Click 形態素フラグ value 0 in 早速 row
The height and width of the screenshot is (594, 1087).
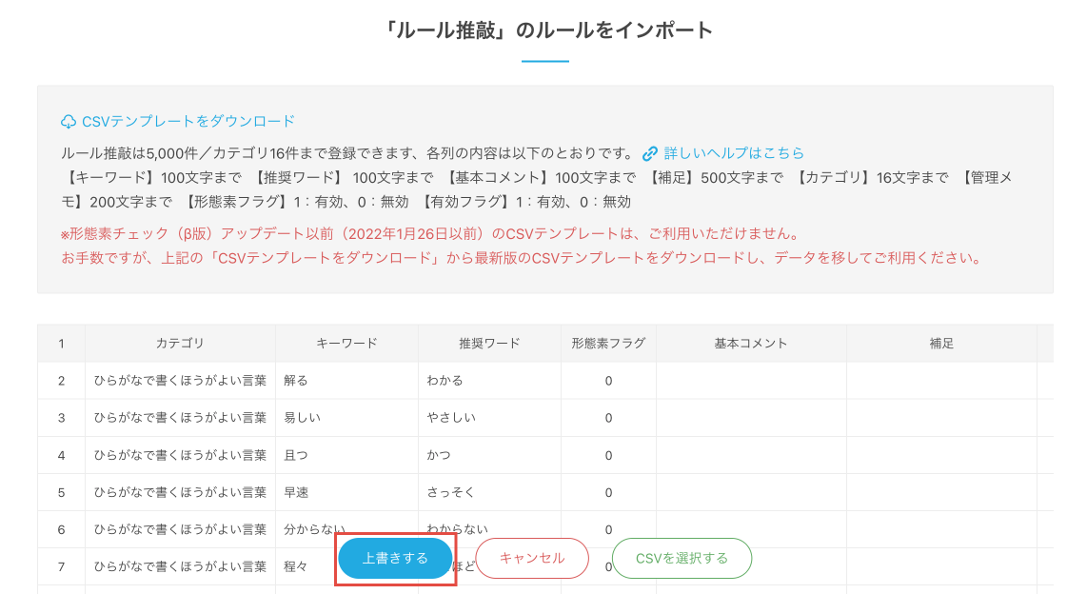[x=608, y=492]
